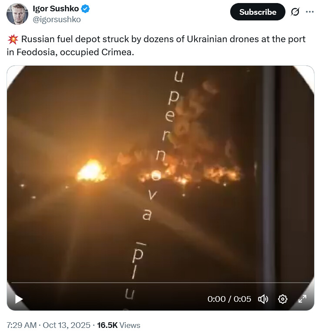Open video settings gear icon
Image resolution: width=322 pixels, height=334 pixels.
[282, 299]
